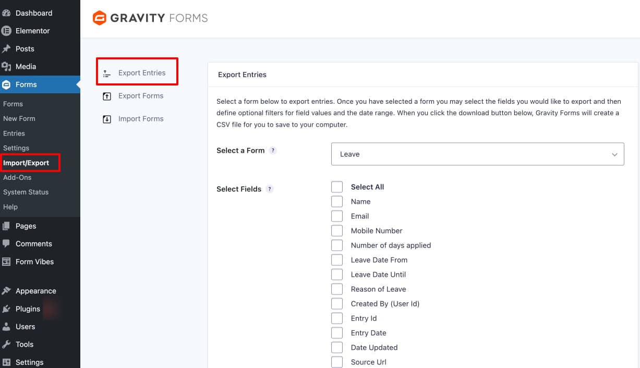Click the Import Forms download icon
This screenshot has width=640, height=368.
click(x=107, y=119)
